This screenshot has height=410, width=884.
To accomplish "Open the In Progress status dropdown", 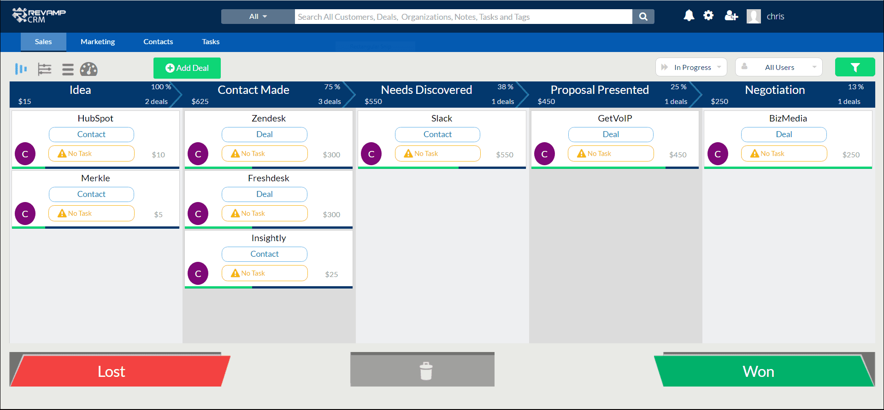I will tap(691, 67).
